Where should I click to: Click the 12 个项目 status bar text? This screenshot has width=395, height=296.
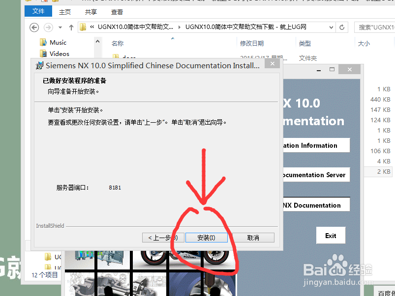coord(45,275)
